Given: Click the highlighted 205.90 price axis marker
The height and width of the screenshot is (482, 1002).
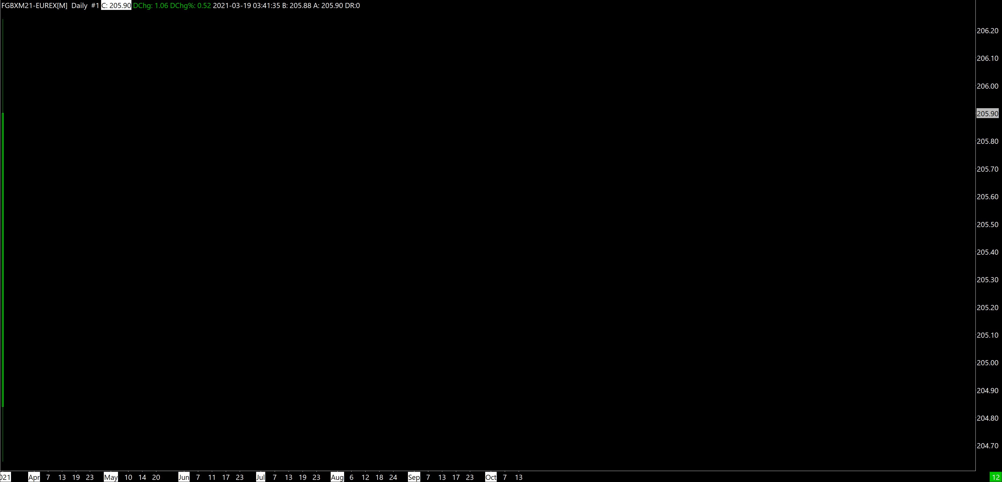Looking at the screenshot, I should pos(987,114).
